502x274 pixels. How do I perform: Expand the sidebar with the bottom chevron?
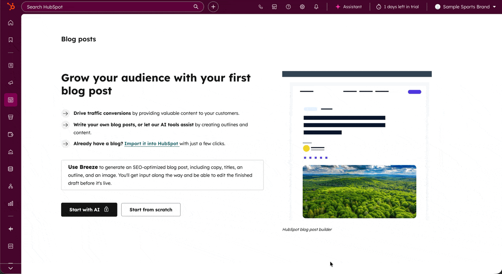pos(10,268)
